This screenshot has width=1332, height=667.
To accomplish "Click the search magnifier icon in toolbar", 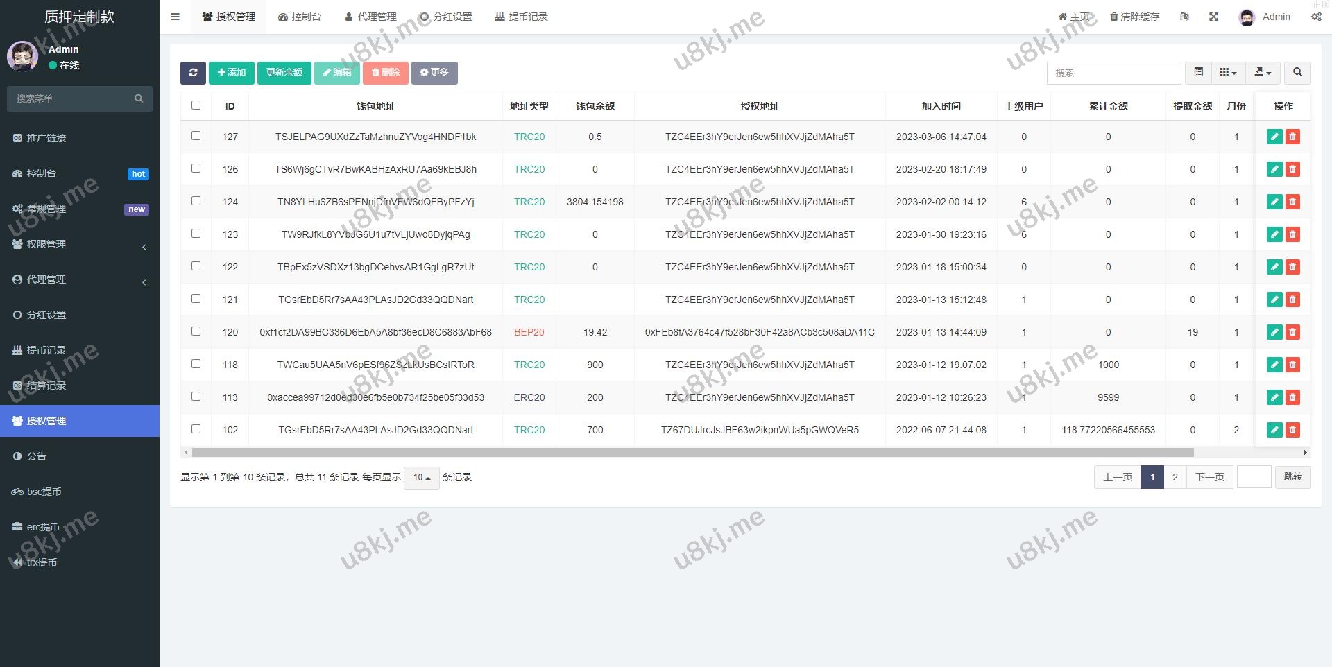I will pos(1297,73).
